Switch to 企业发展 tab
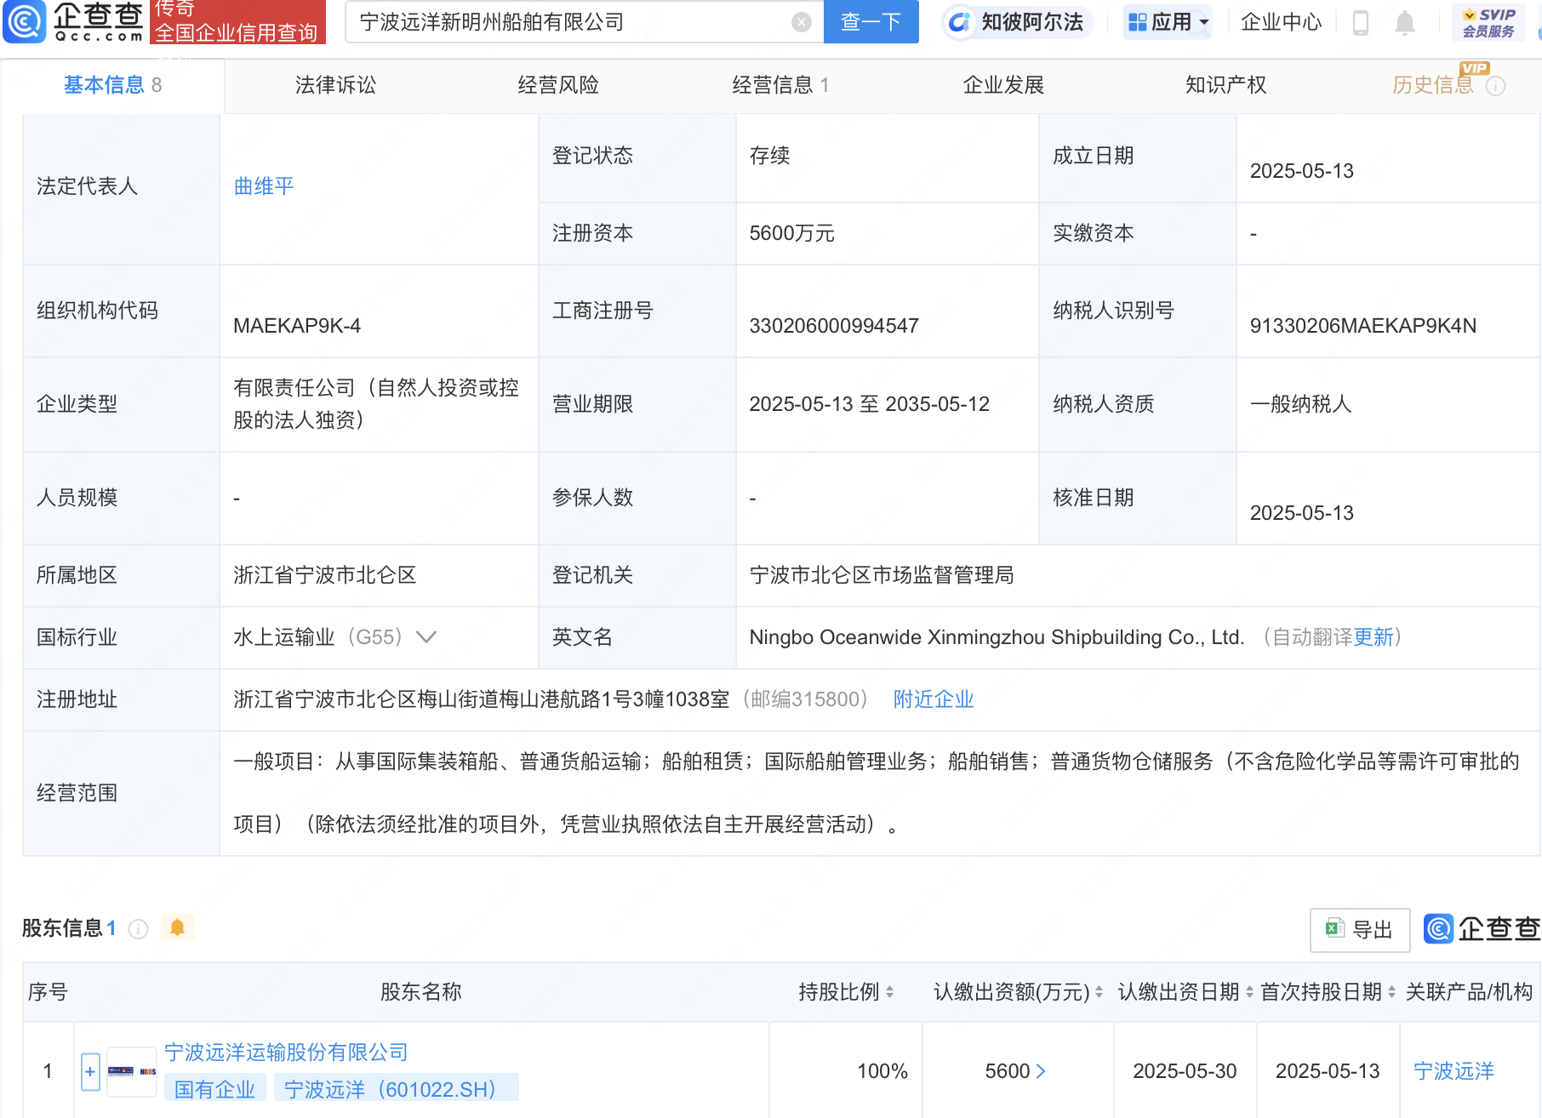1542x1118 pixels. pos(1003,85)
